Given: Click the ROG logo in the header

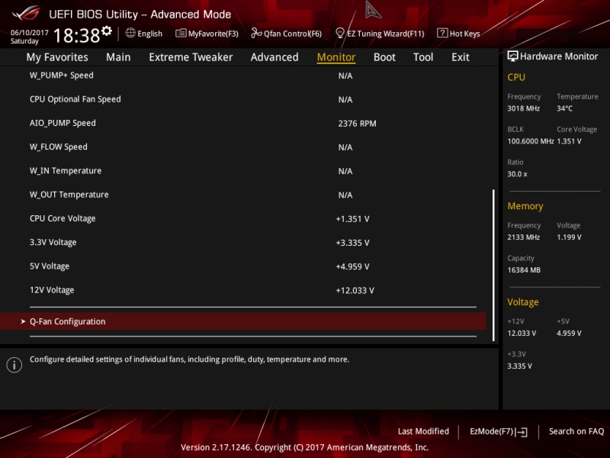Looking at the screenshot, I should pos(26,13).
